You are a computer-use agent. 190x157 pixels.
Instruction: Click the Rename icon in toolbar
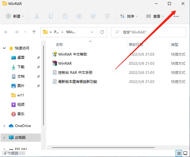click(79, 16)
